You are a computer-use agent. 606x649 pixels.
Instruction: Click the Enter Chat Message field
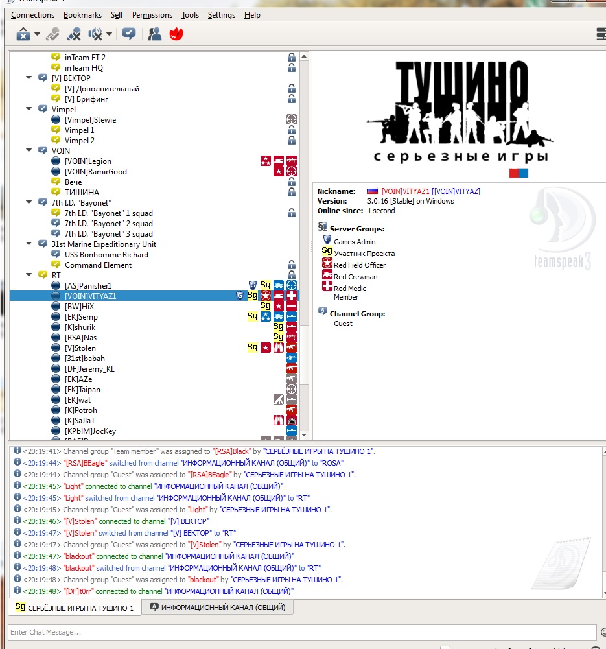click(302, 632)
